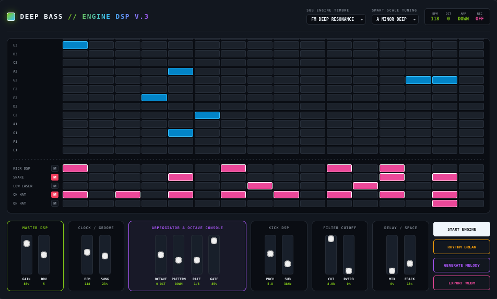The height and width of the screenshot is (299, 497).
Task: Click the 'CLOCK / GROOVE' panel title
Action: [96, 228]
